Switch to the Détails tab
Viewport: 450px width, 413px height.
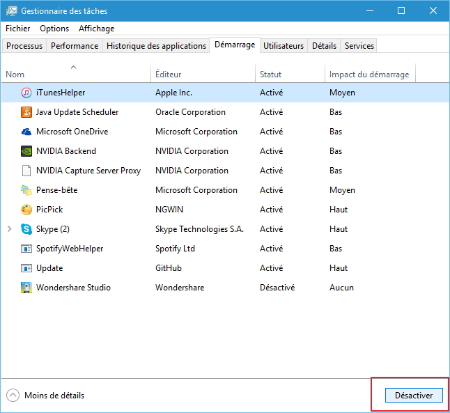(324, 46)
